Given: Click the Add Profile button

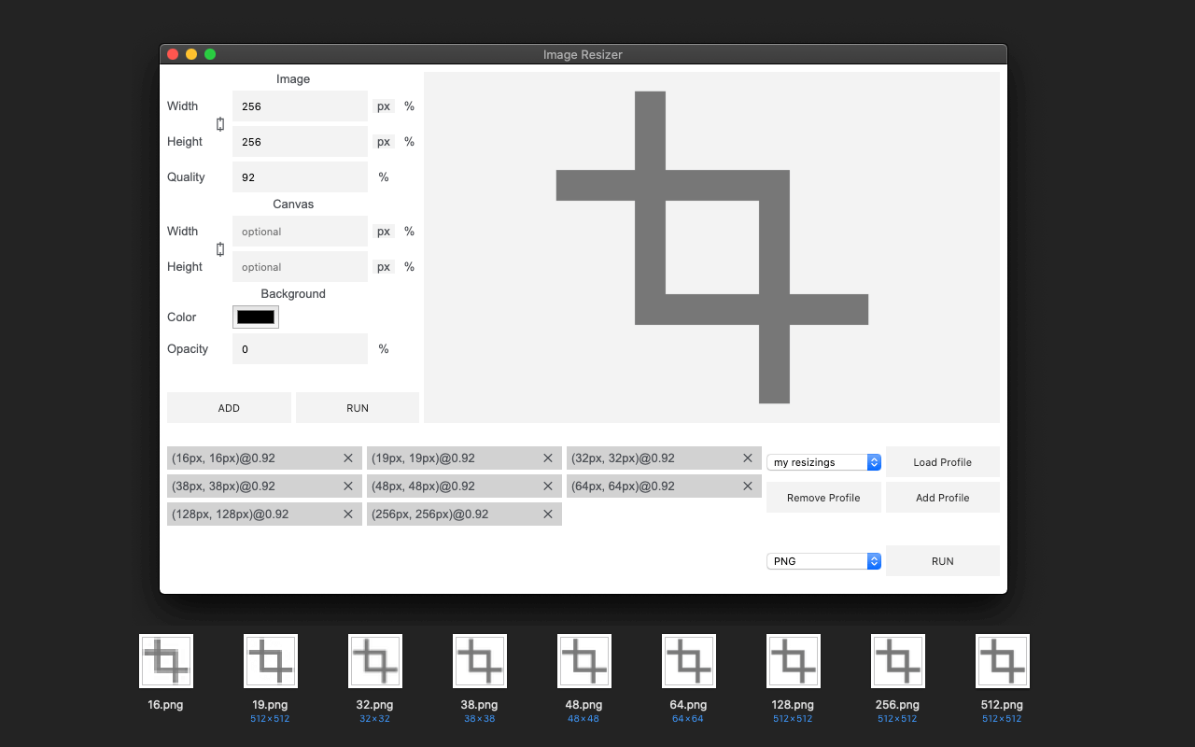Looking at the screenshot, I should (942, 498).
